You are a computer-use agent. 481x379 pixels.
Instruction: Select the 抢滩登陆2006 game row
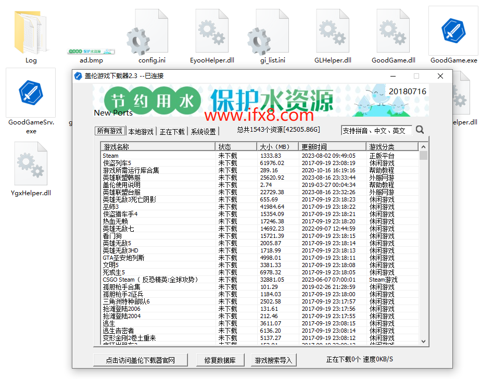point(260,309)
